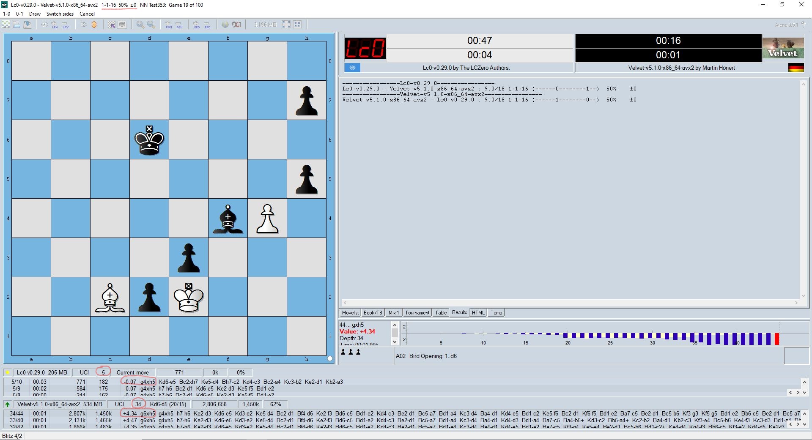The height and width of the screenshot is (440, 812).
Task: Switch to the Movelist tab
Action: (x=350, y=313)
